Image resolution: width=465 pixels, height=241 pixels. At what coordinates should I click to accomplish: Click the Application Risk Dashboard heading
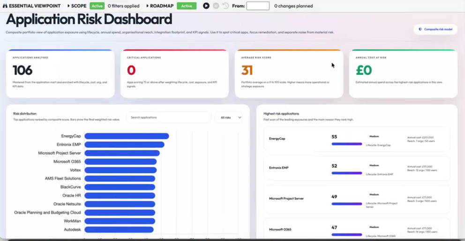coord(89,20)
